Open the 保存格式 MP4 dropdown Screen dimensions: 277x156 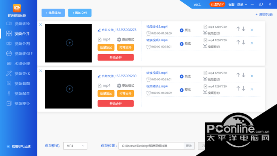75,146
